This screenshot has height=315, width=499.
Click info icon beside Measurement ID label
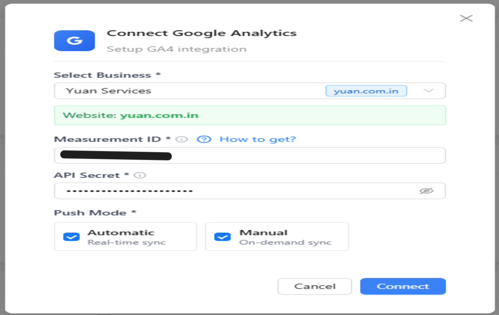tap(182, 139)
